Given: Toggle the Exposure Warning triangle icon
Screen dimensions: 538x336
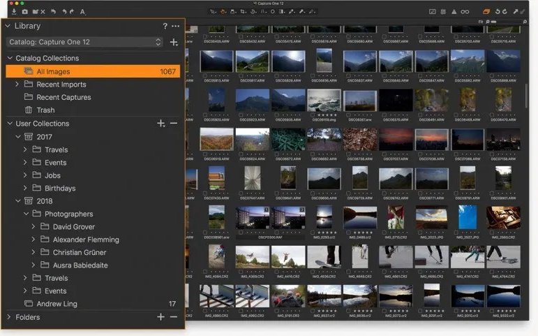Looking at the screenshot, I should (x=454, y=12).
